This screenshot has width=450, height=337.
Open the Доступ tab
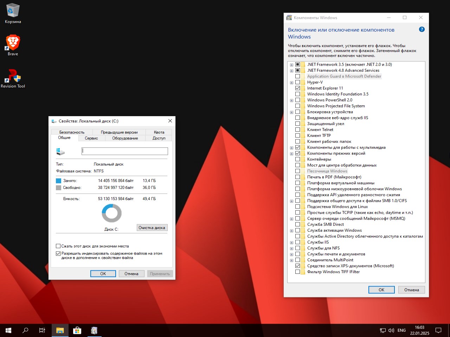[159, 138]
